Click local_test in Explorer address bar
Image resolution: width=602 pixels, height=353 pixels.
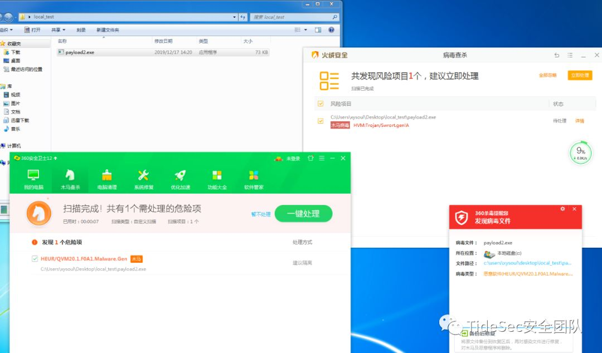coord(44,17)
